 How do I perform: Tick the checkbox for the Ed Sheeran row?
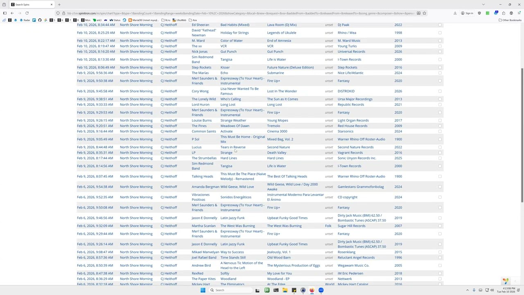[440, 25]
